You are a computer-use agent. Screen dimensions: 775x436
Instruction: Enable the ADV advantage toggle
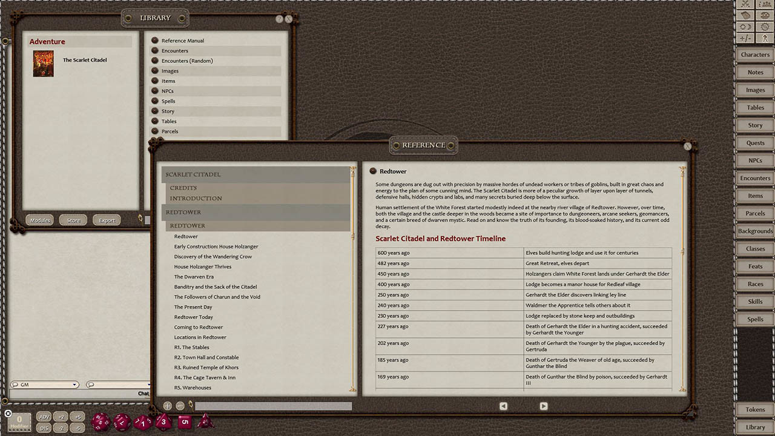click(44, 416)
